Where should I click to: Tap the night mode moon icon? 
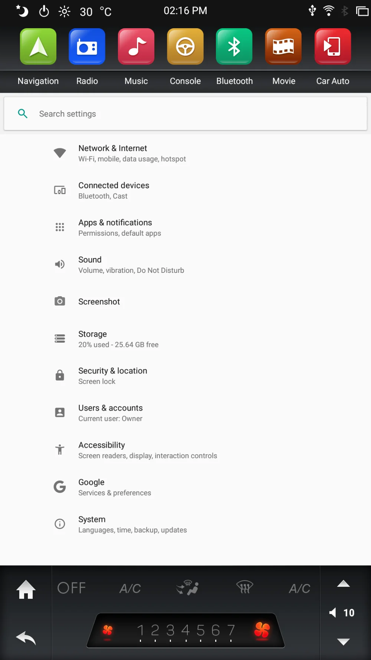tap(22, 11)
